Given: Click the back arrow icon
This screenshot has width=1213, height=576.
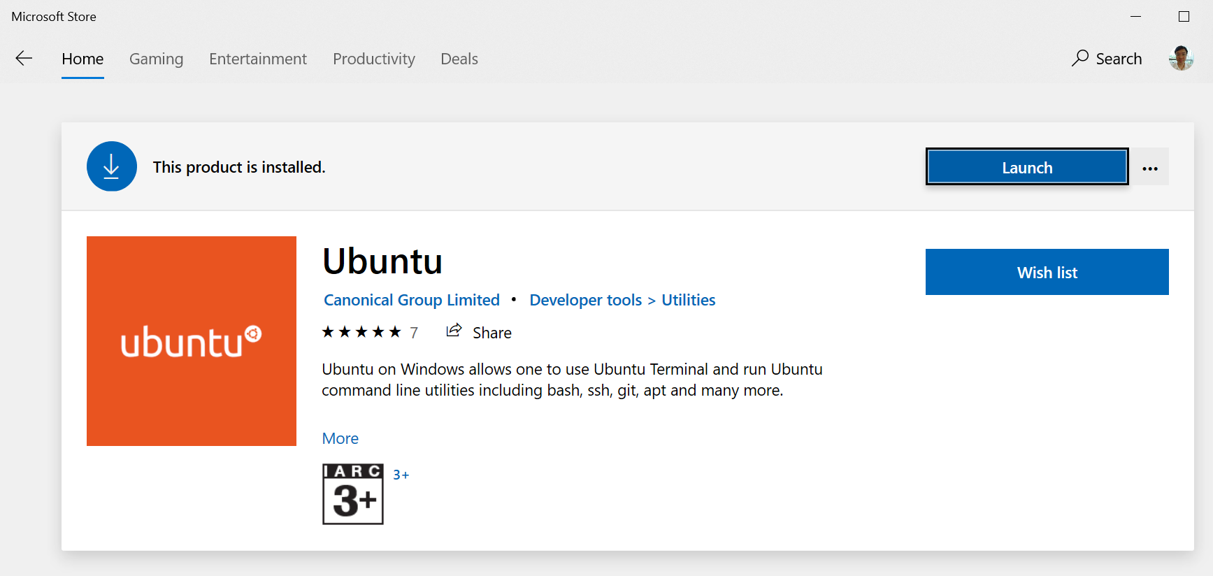Looking at the screenshot, I should [x=24, y=59].
